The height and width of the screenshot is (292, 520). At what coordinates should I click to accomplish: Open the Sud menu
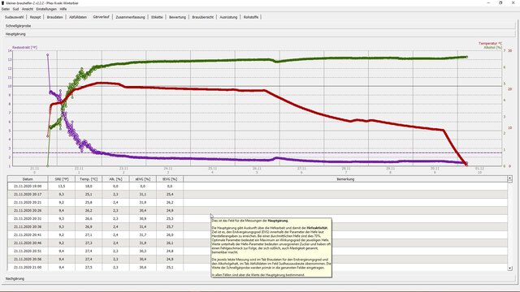15,9
